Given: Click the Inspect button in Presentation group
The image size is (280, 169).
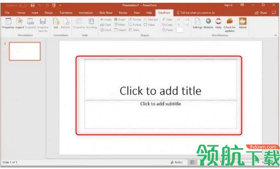Looking at the screenshot, I should (20, 23).
